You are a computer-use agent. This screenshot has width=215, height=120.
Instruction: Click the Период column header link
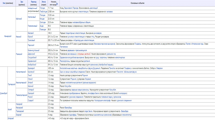[34, 2]
